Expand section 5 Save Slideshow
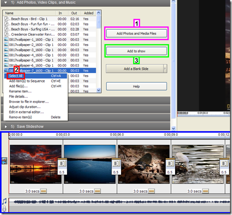Screen dimensions: 232x215 pos(6,126)
